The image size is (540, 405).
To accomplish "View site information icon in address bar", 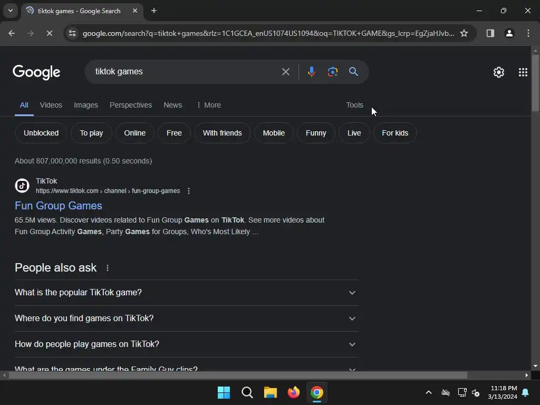I will point(72,33).
